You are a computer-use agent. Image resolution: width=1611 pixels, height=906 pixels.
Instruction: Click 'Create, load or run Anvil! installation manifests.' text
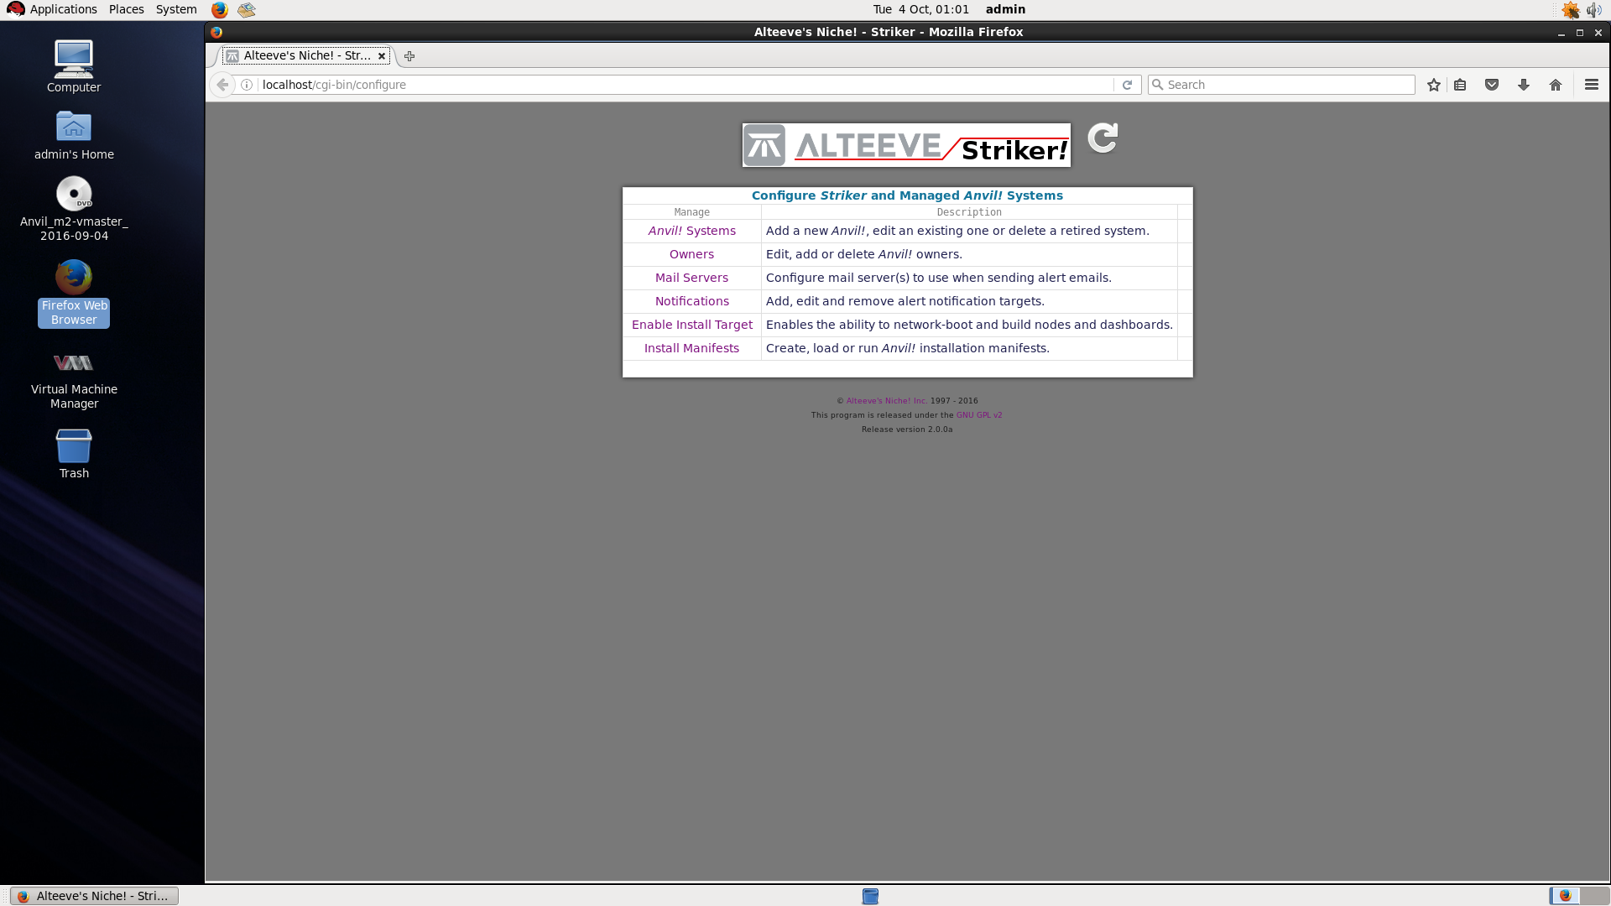click(907, 348)
